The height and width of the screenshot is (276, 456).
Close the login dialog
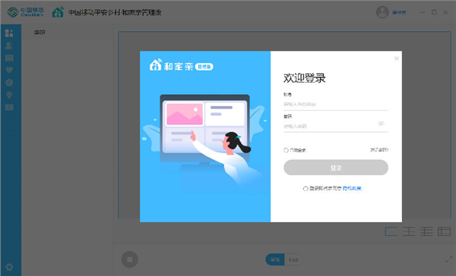[x=397, y=58]
